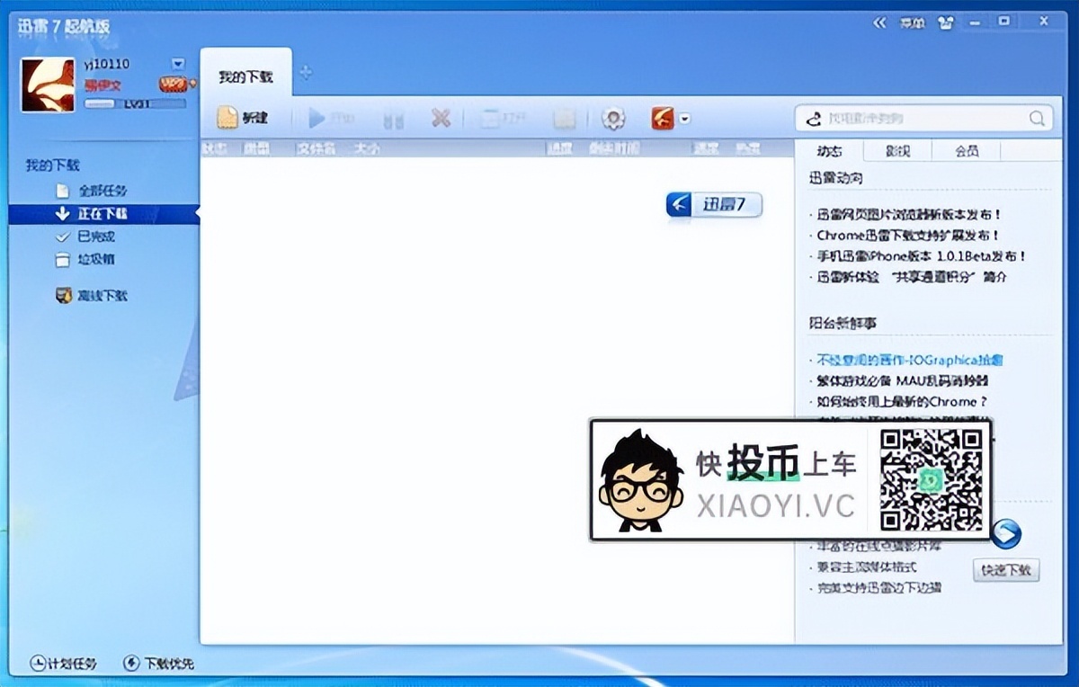Viewport: 1079px width, 687px height.
Task: Click the 我的下载 sidebar heading
Action: pyautogui.click(x=52, y=165)
